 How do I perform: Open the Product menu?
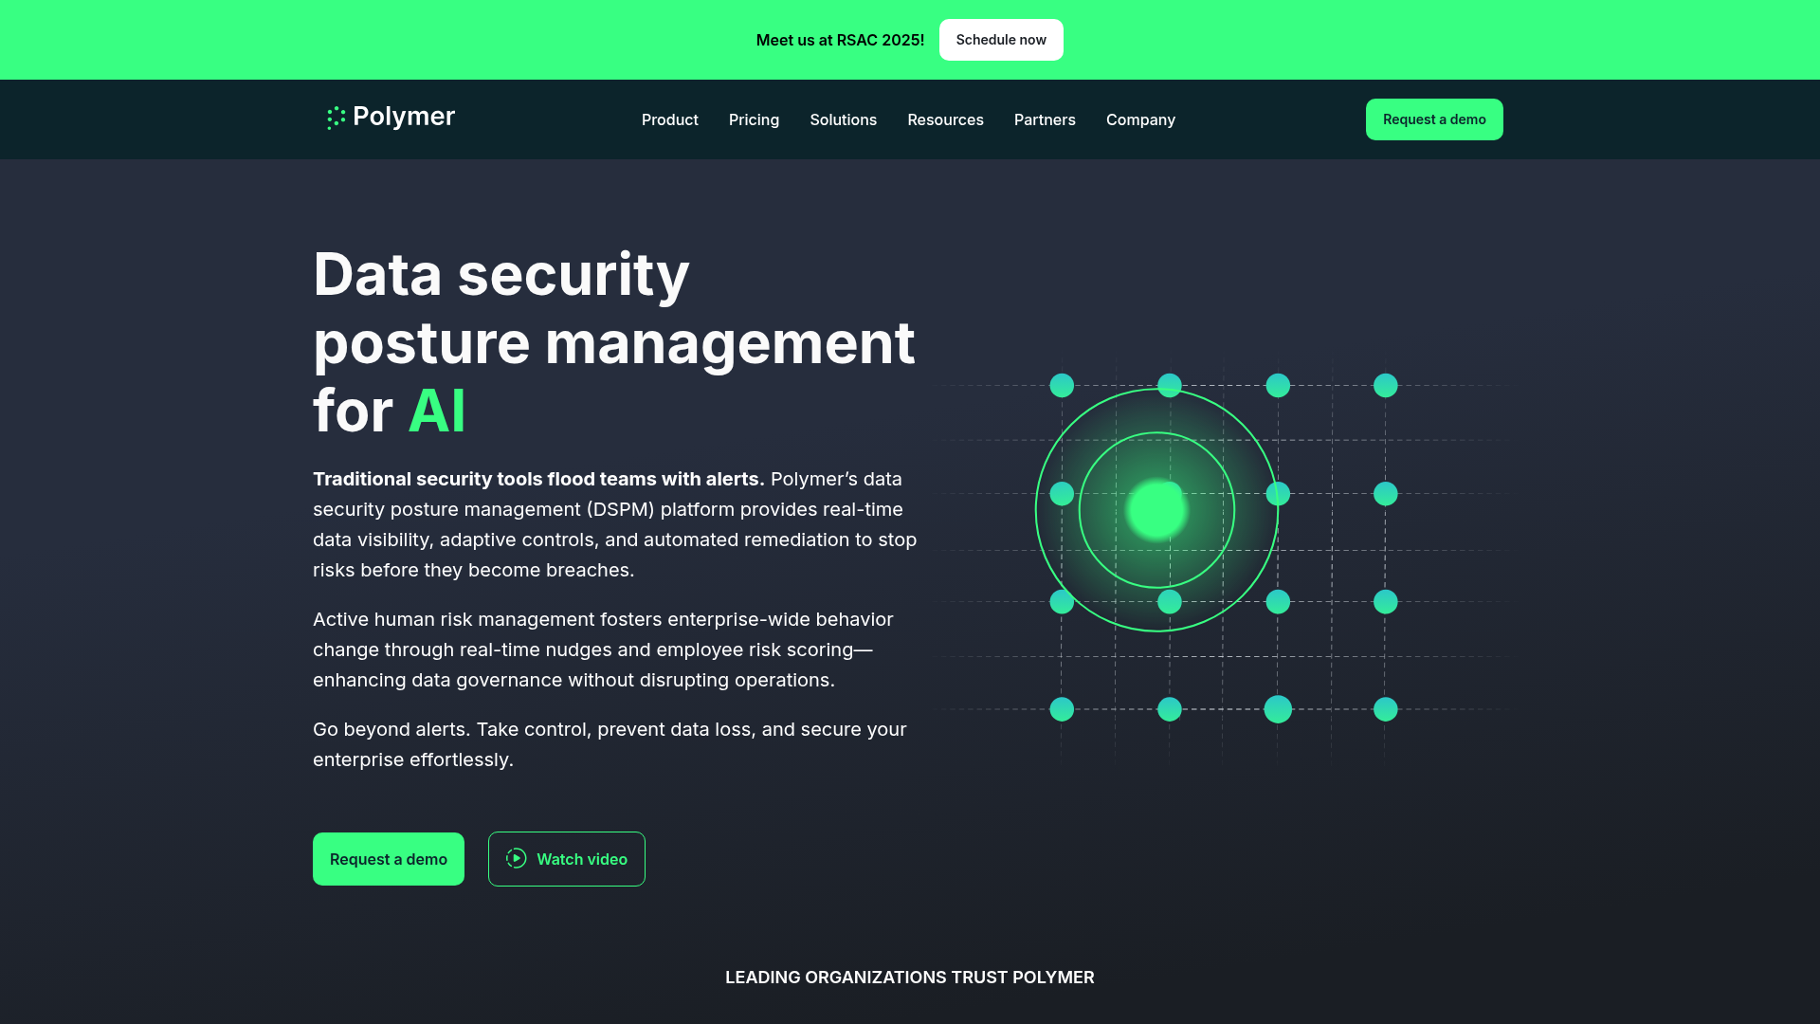point(669,119)
